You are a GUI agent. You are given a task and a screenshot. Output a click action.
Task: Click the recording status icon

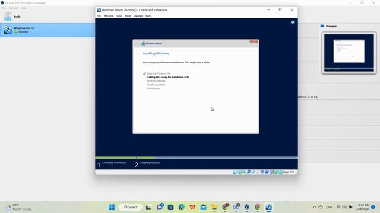pos(267,172)
